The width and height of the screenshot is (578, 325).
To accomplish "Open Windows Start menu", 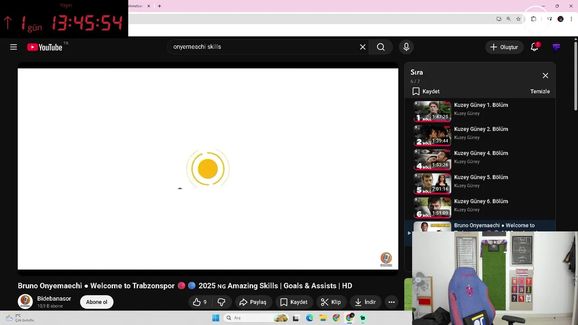I will point(216,318).
